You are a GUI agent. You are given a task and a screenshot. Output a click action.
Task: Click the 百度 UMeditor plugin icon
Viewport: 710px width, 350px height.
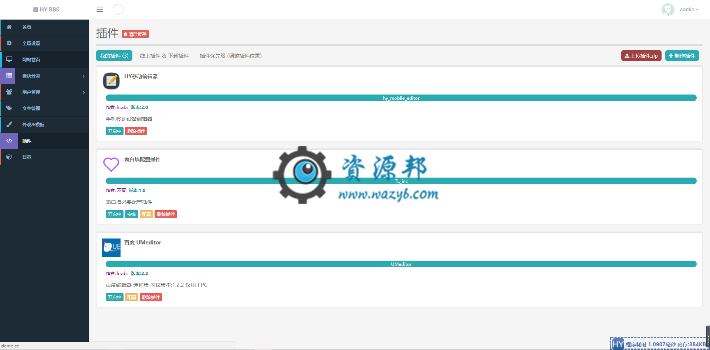111,247
